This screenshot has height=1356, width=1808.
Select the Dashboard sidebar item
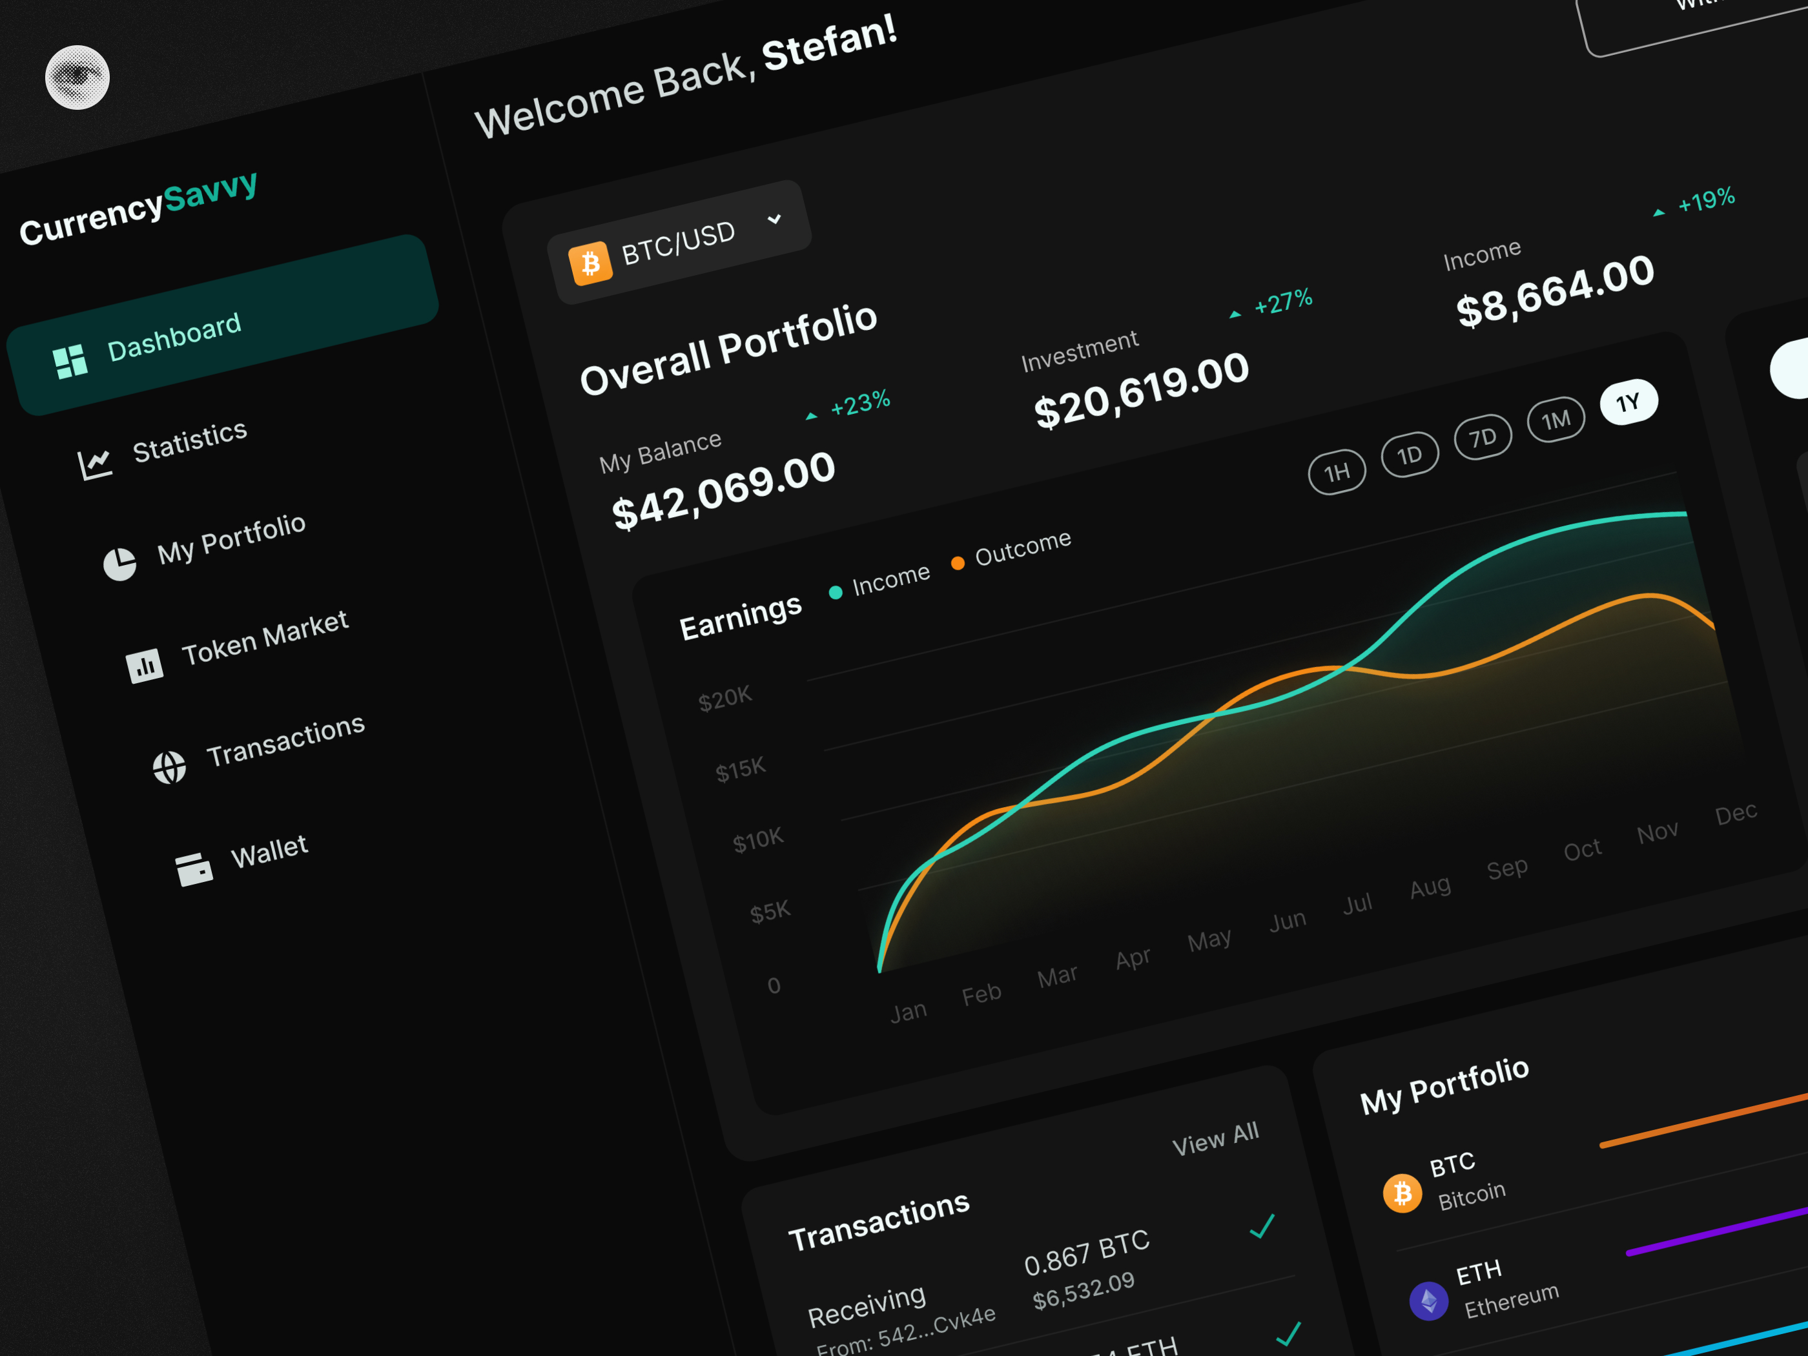[222, 325]
